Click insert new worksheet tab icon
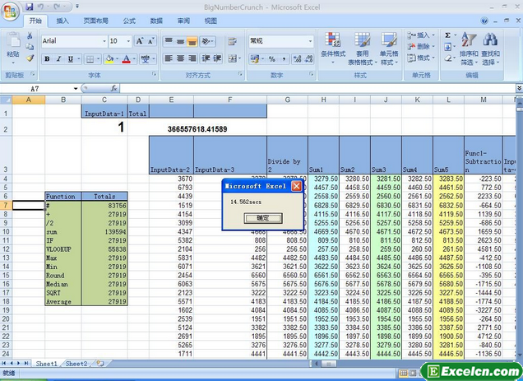 click(100, 363)
